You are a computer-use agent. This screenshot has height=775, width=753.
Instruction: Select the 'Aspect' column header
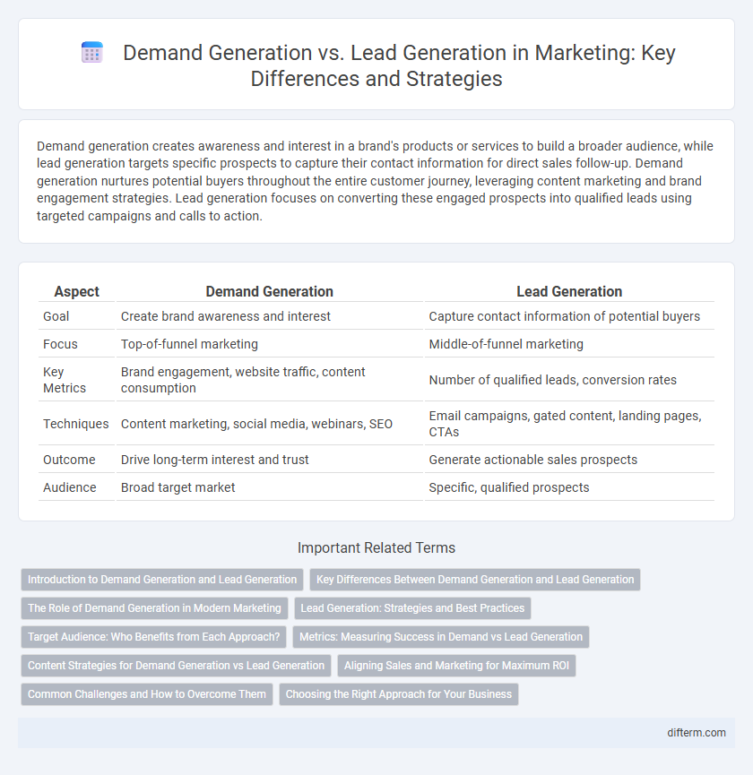pyautogui.click(x=76, y=291)
